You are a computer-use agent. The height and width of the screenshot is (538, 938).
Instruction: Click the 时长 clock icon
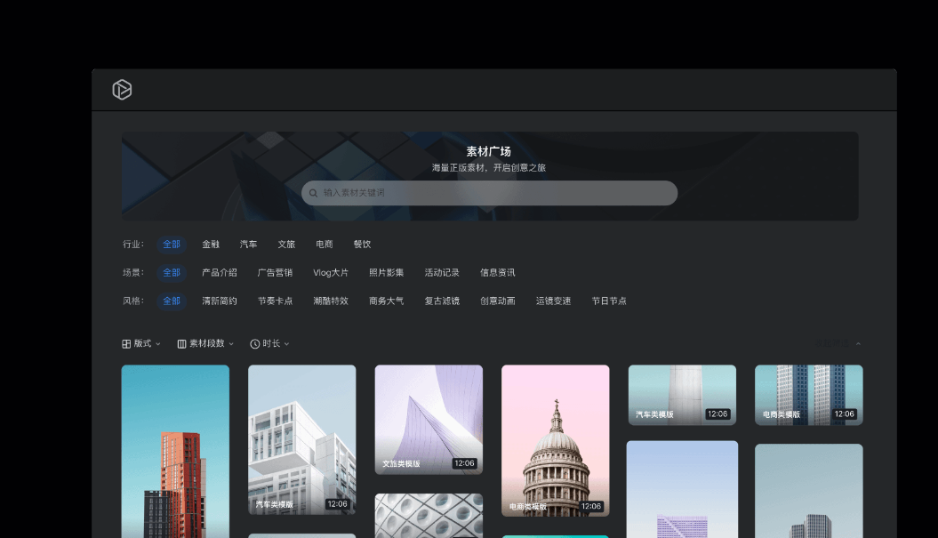point(255,343)
